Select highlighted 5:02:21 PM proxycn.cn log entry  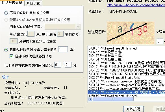tap(127, 92)
